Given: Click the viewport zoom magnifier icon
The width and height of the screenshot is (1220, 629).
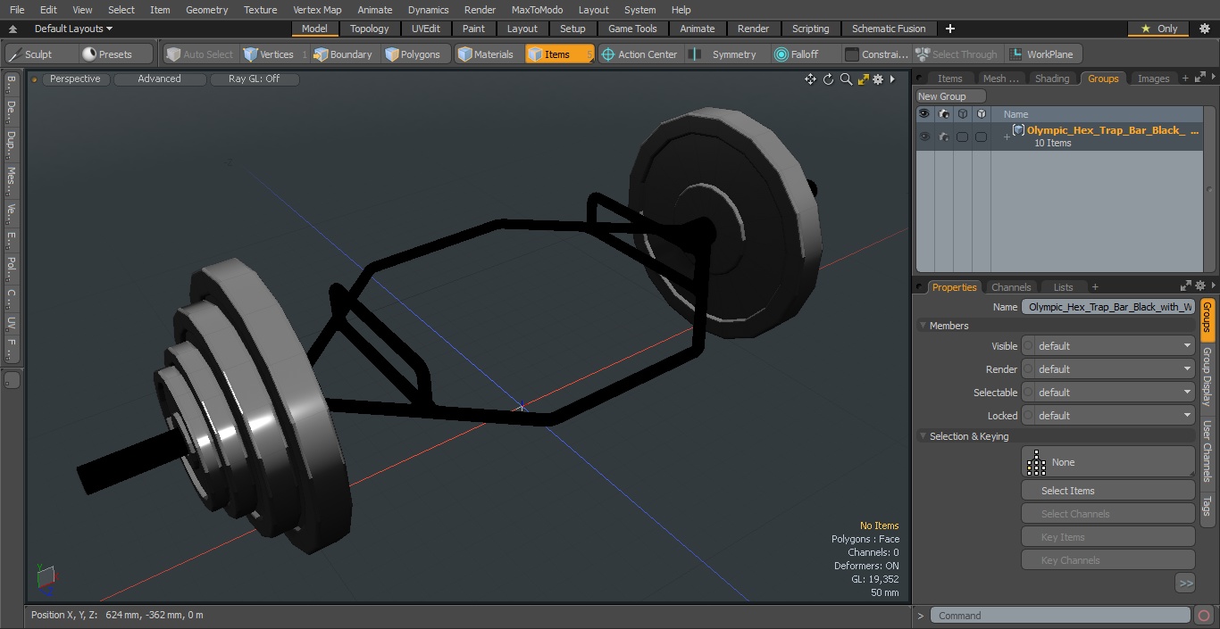Looking at the screenshot, I should coord(846,79).
